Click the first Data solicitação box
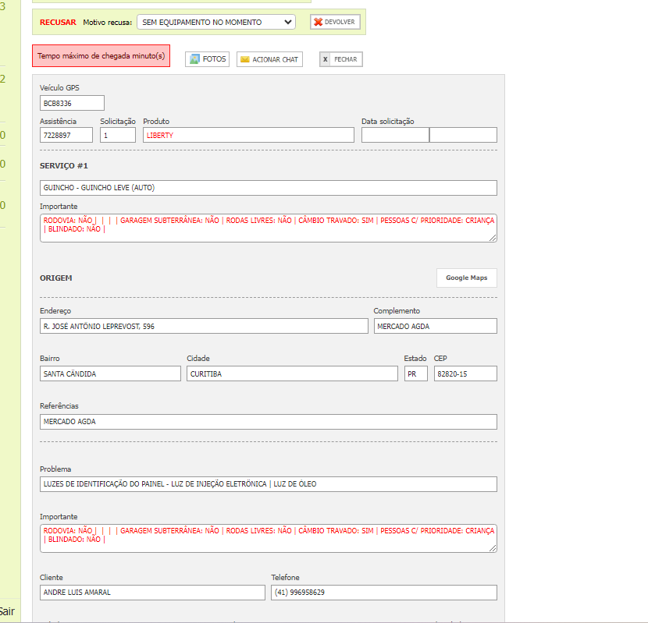Viewport: 648px width, 623px height. [x=395, y=135]
